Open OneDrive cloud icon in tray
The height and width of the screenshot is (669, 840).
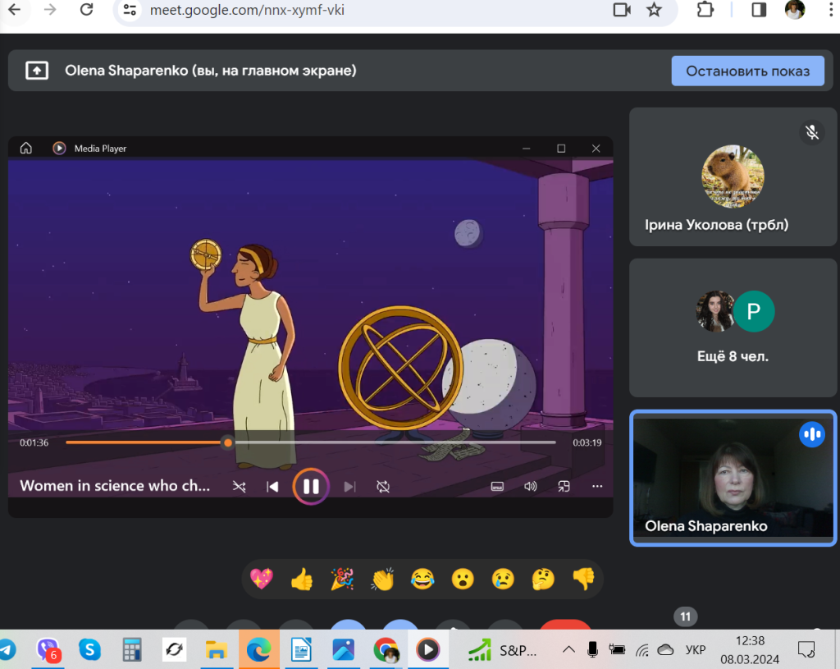pyautogui.click(x=665, y=649)
